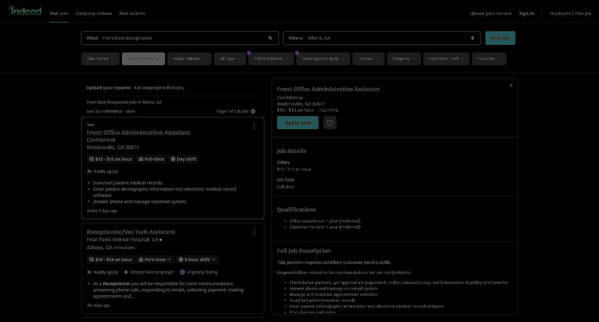Screen dimensions: 599x322
Task: Expand the Date Posted filter
Action: 100,59
